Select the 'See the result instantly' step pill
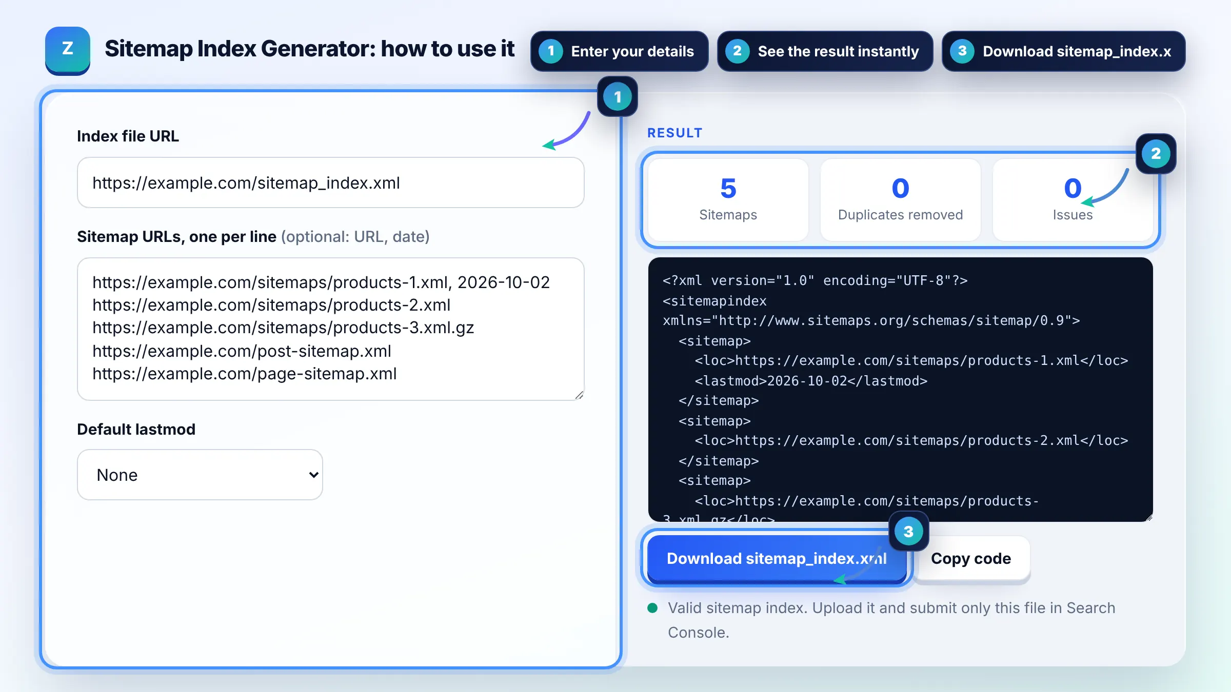1231x692 pixels. pos(825,51)
